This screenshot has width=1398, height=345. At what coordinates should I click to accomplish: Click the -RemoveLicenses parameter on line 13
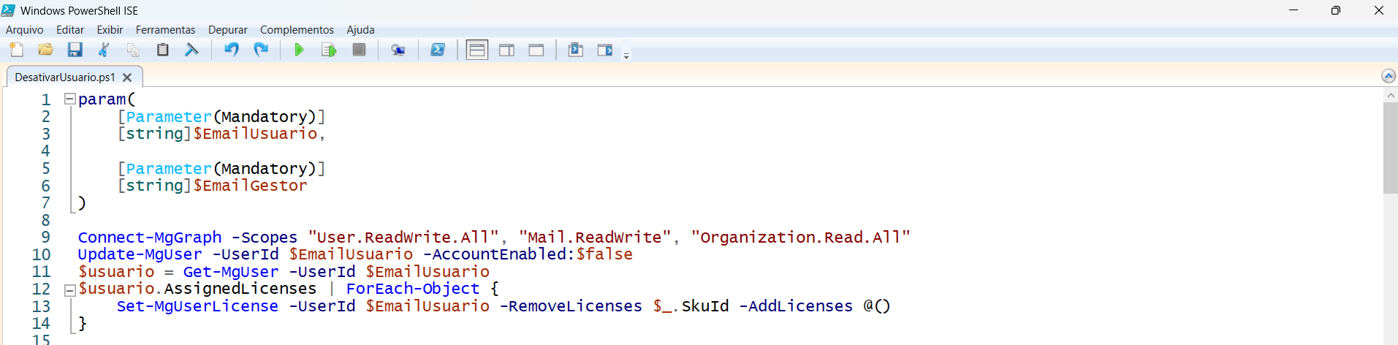[571, 306]
